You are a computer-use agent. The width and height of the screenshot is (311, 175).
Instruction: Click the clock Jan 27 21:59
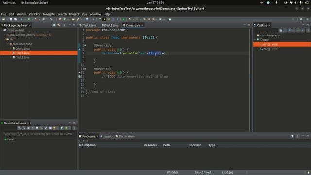point(155,3)
